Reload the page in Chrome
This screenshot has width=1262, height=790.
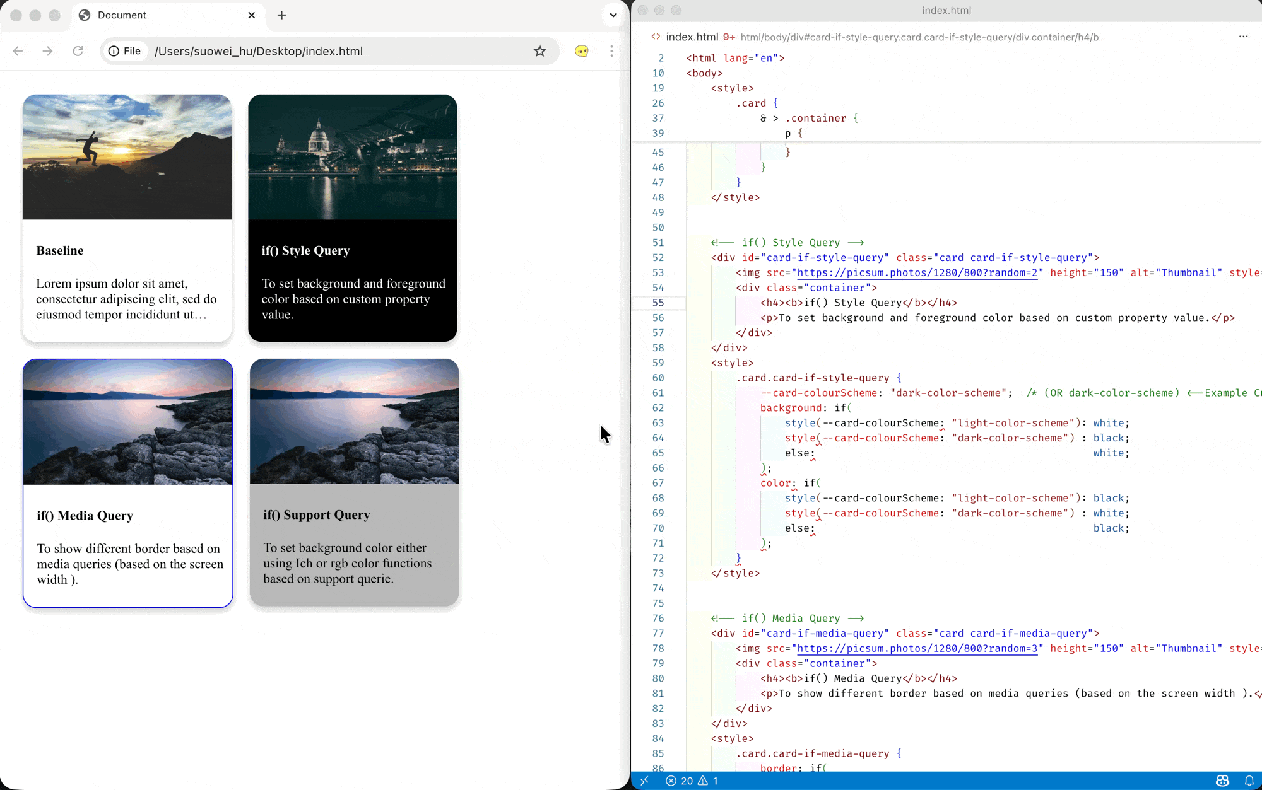point(78,51)
